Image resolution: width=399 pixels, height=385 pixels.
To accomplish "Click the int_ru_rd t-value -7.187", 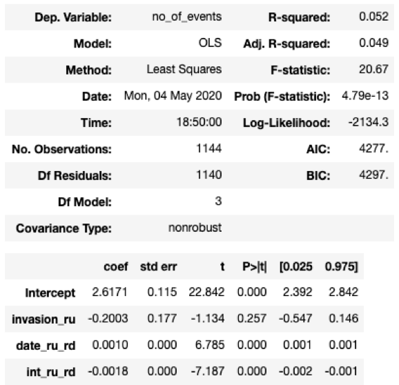I will [x=208, y=371].
